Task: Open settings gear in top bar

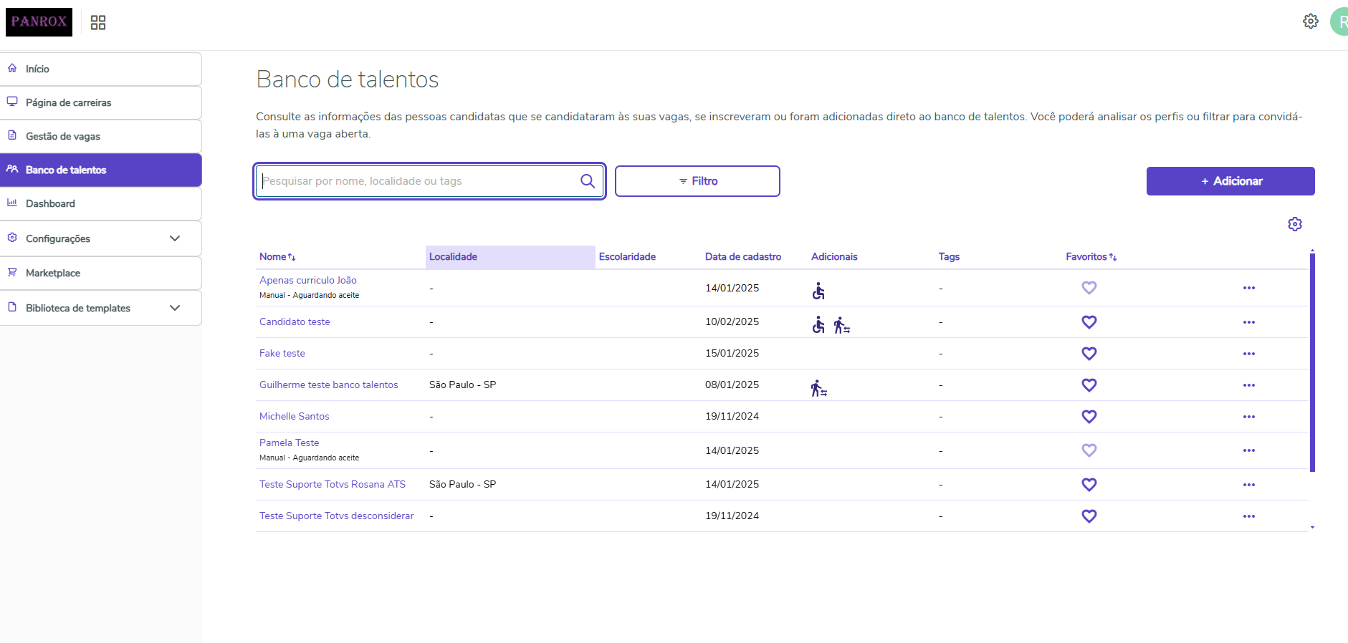Action: 1310,21
